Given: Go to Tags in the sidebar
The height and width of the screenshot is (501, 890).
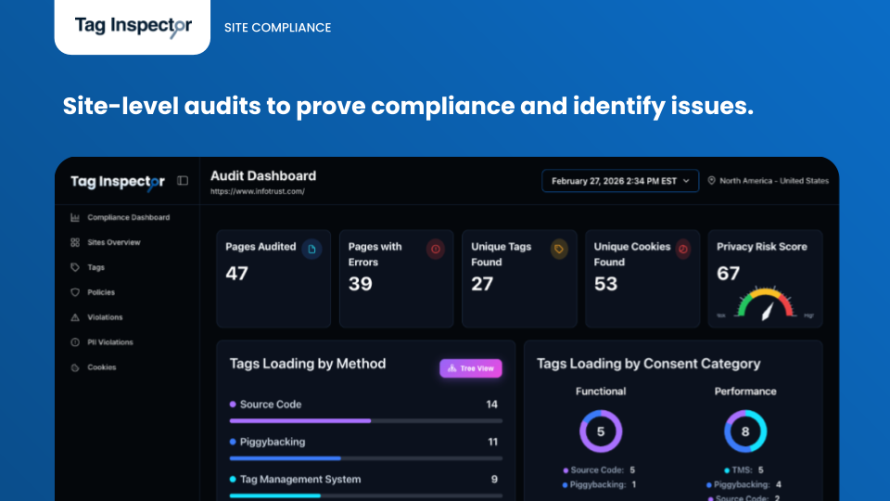Looking at the screenshot, I should pyautogui.click(x=95, y=267).
